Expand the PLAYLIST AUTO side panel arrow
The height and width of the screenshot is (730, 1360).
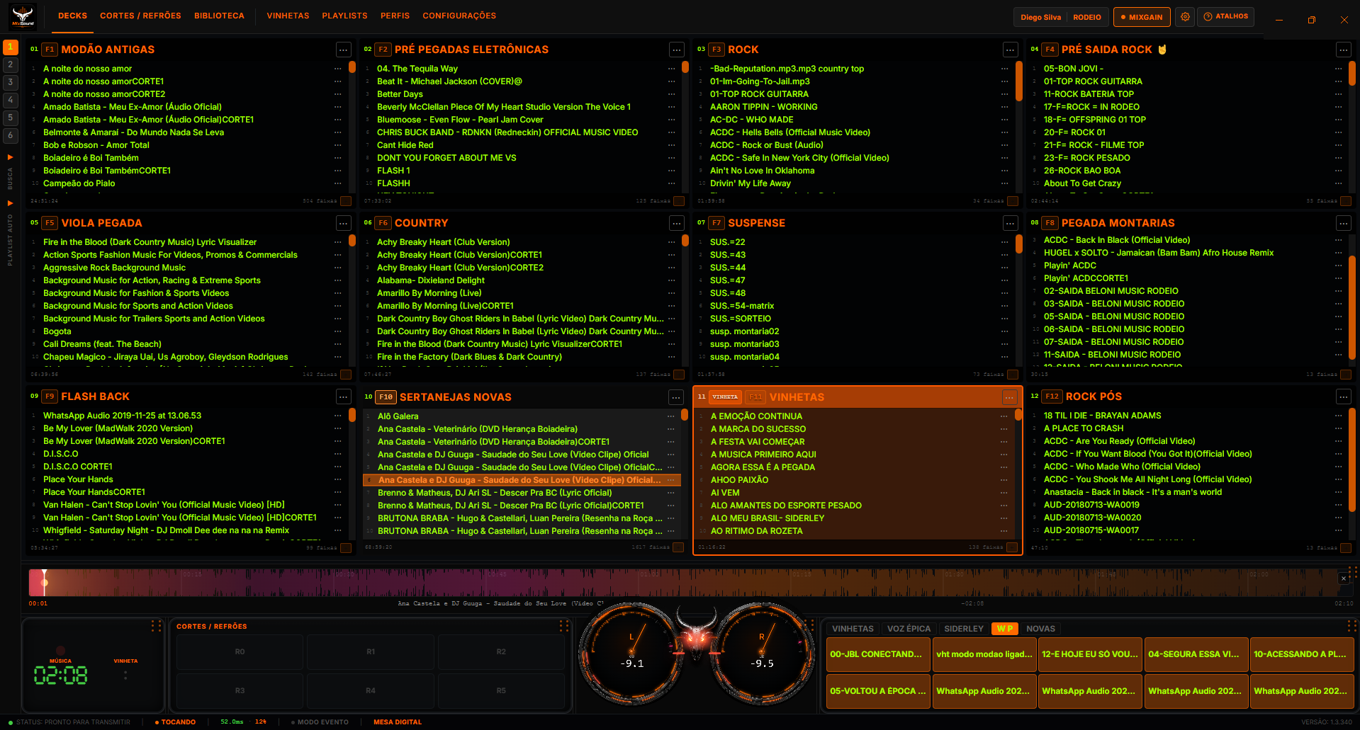10,203
